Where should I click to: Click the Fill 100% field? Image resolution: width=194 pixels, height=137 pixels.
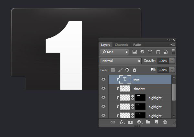point(163,70)
